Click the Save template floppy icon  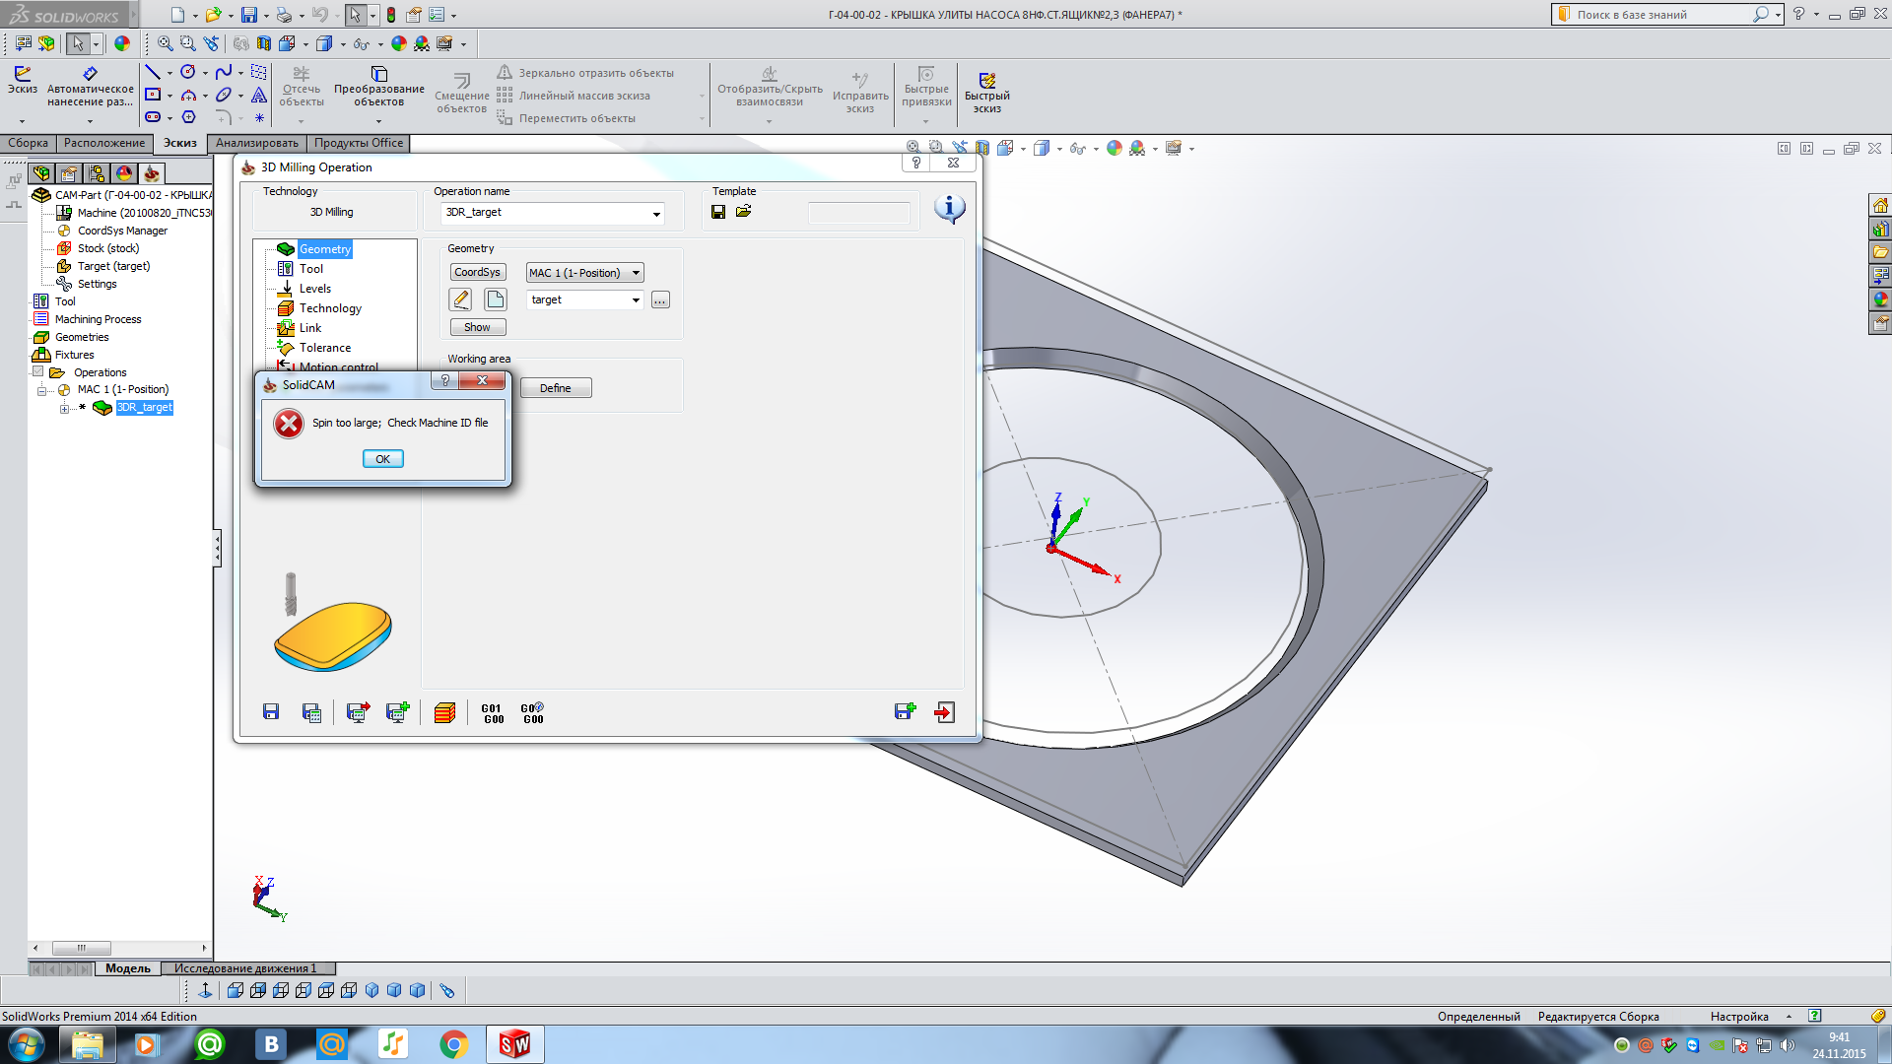click(x=718, y=212)
